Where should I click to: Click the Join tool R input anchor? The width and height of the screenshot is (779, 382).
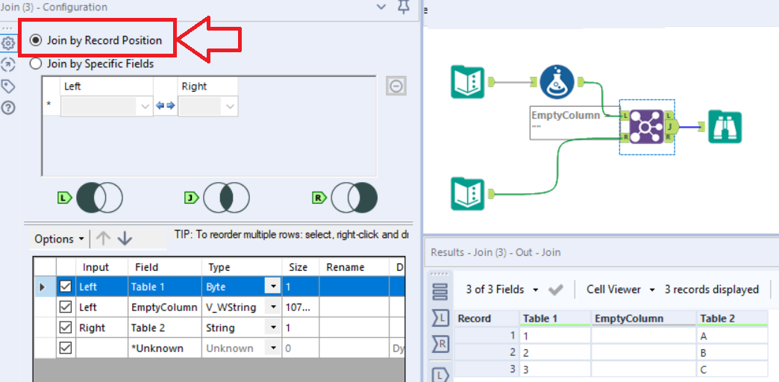point(625,137)
